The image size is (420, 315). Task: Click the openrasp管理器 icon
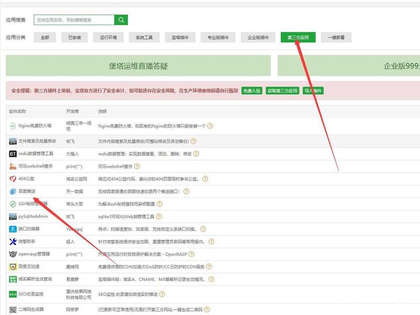13,254
